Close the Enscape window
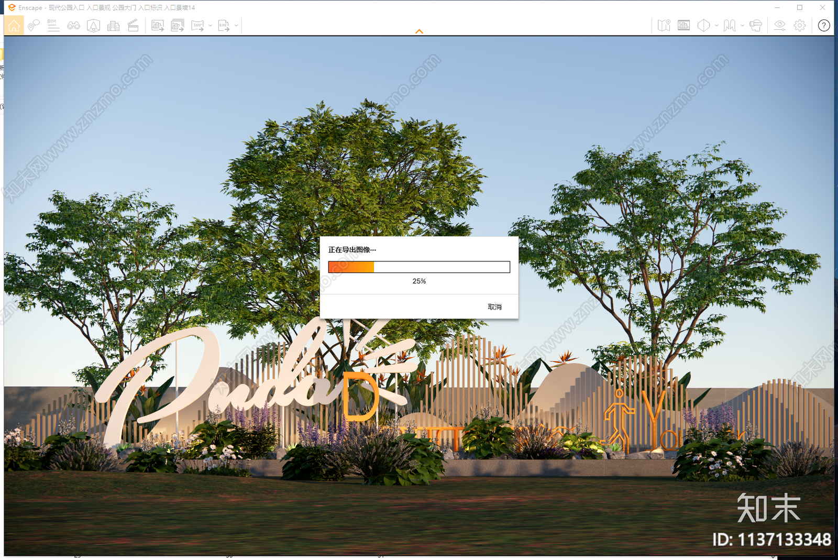This screenshot has height=560, width=838. [x=823, y=7]
